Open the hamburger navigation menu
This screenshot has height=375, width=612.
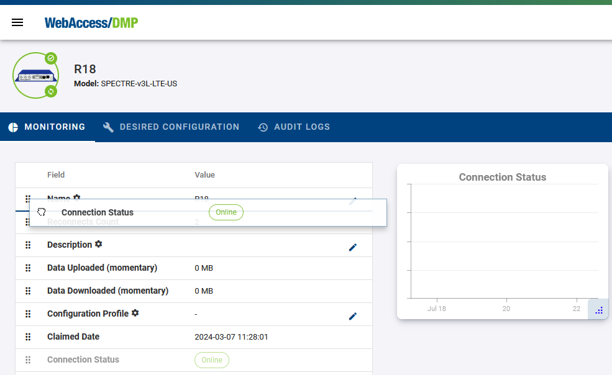(x=17, y=22)
